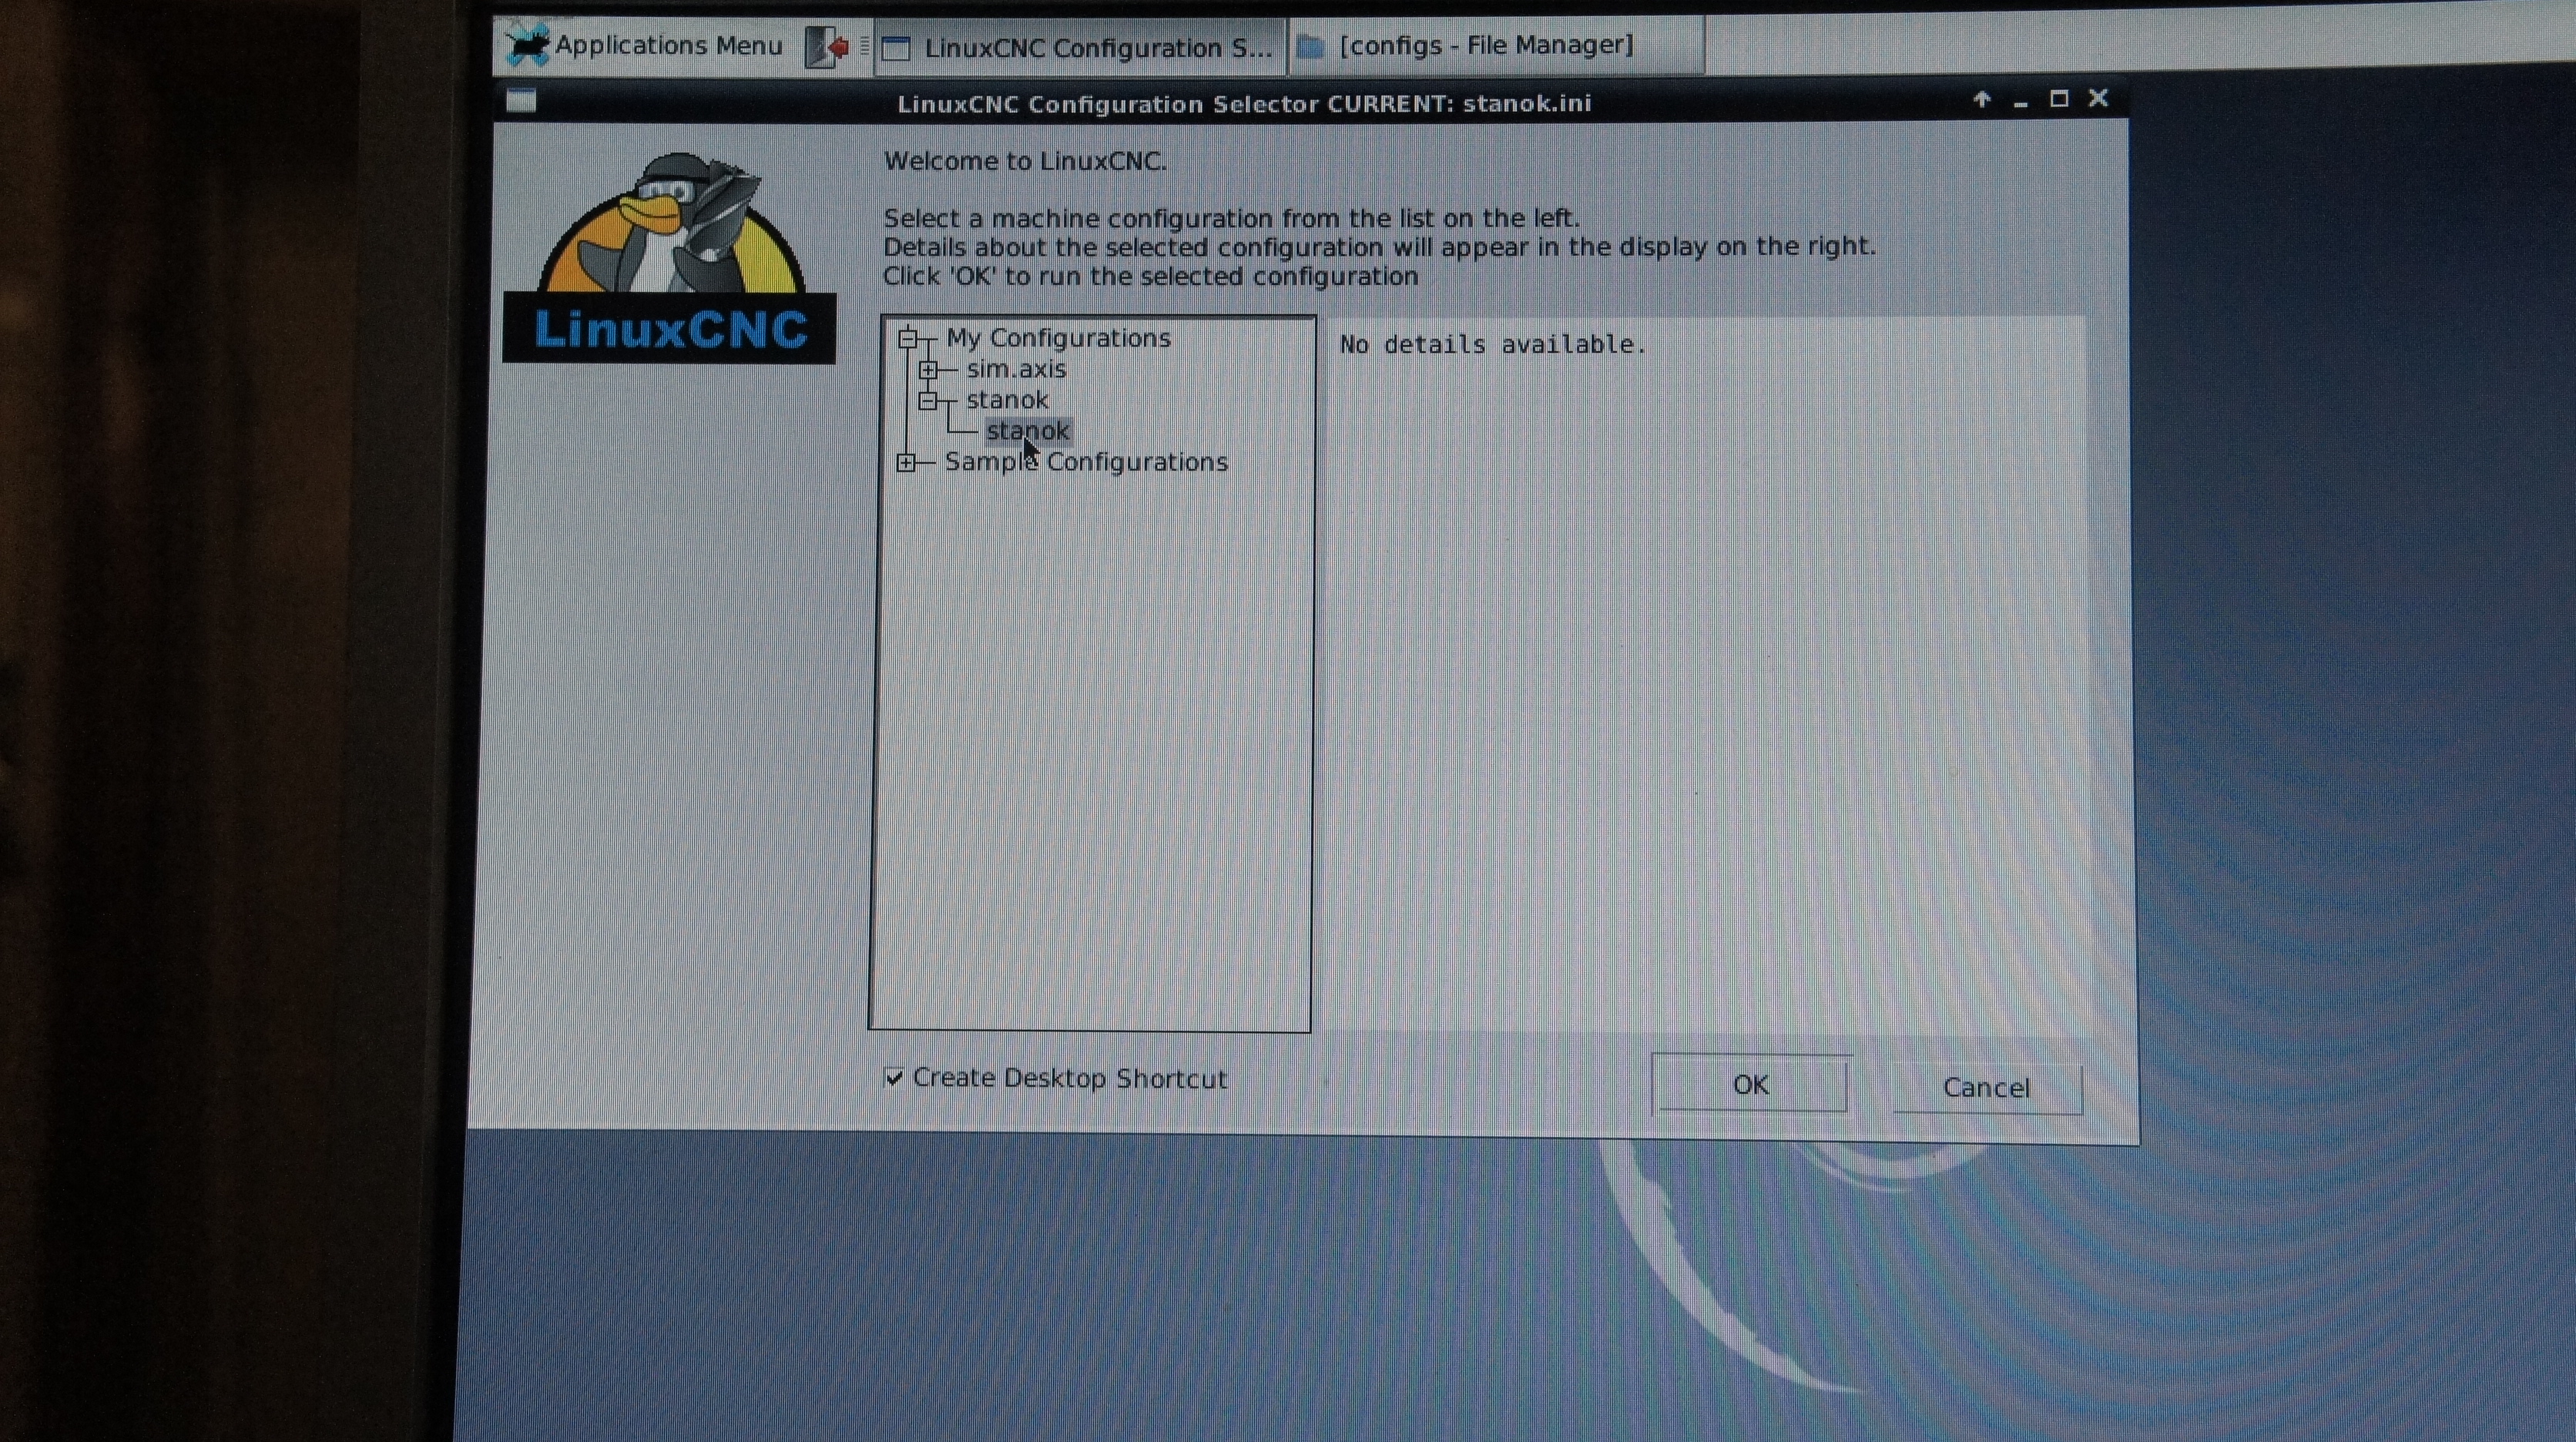Select the highlighted stanok configuration entry
The height and width of the screenshot is (1442, 2576).
click(x=1027, y=431)
